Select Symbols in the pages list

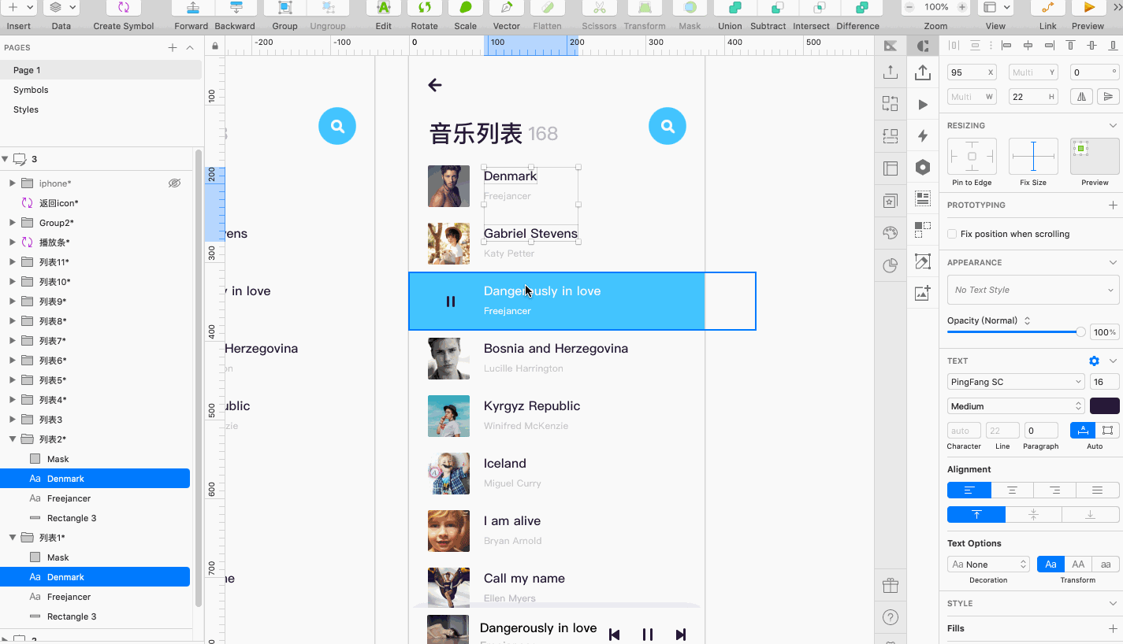point(31,90)
